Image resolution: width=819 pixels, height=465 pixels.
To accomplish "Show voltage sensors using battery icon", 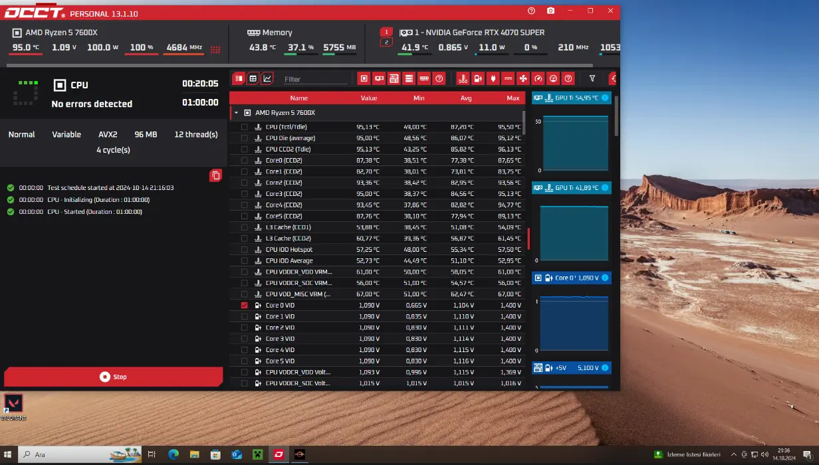I will pos(478,78).
